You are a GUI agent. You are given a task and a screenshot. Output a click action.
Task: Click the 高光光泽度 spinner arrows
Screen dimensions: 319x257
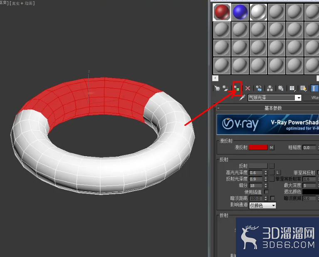point(266,172)
